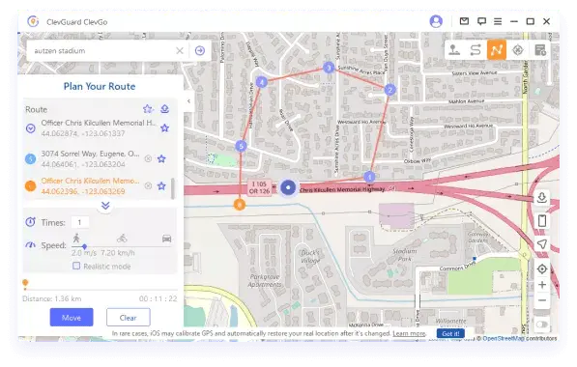577x367 pixels.
Task: Click the Clear button
Action: tap(128, 318)
